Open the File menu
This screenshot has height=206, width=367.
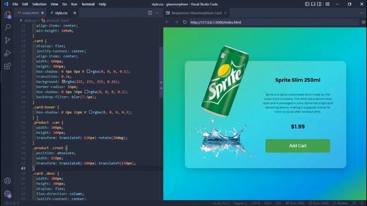tap(15, 4)
